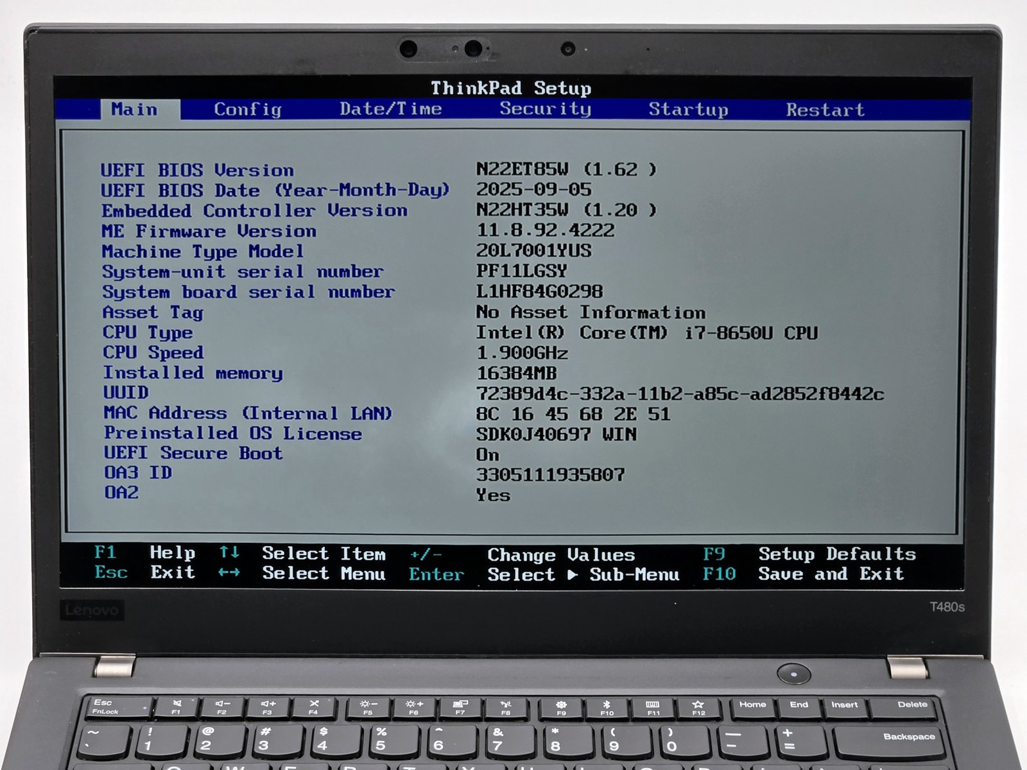
Task: Click the firmware value 11.8.92.4222
Action: [x=545, y=230]
